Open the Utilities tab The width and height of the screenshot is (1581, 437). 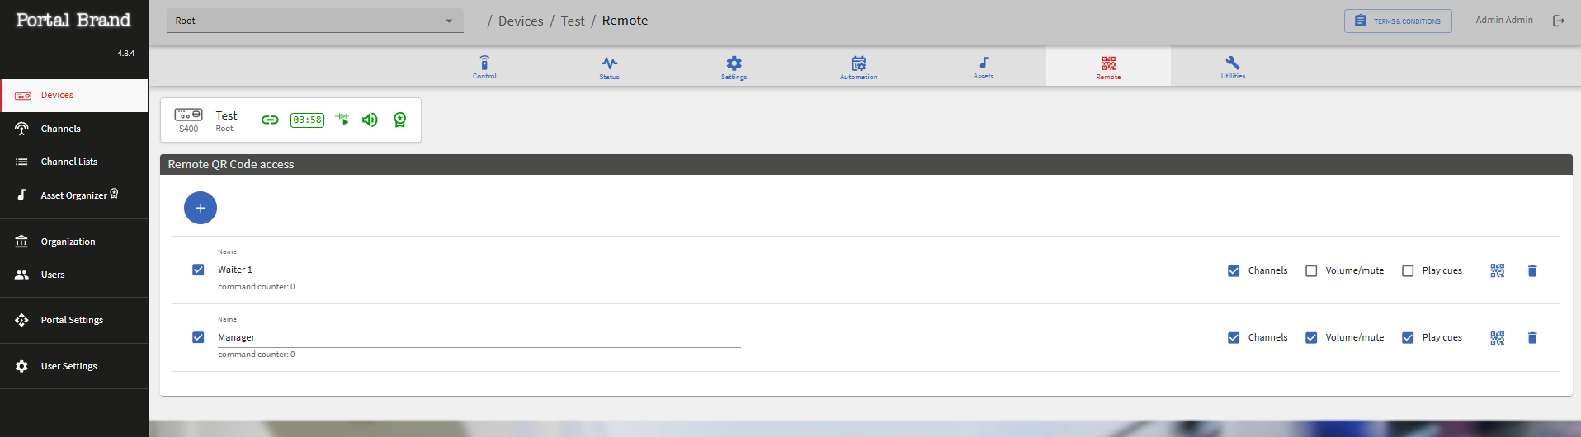click(x=1233, y=66)
